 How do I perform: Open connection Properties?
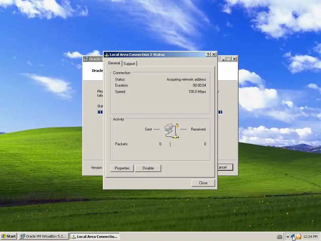coord(122,168)
